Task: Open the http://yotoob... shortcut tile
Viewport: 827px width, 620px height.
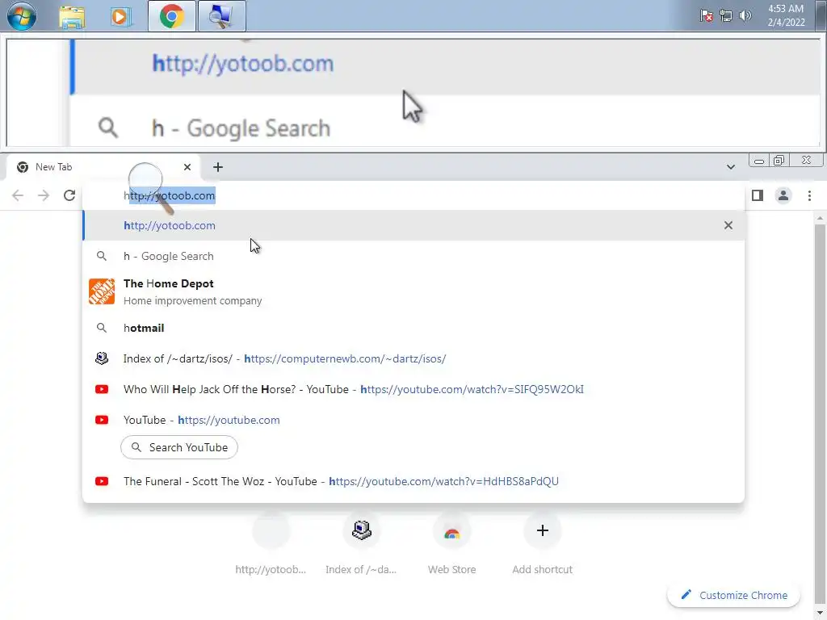Action: coord(271,545)
